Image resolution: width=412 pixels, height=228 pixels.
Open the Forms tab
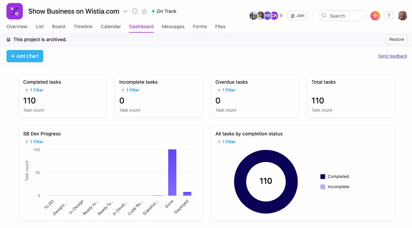click(x=200, y=27)
